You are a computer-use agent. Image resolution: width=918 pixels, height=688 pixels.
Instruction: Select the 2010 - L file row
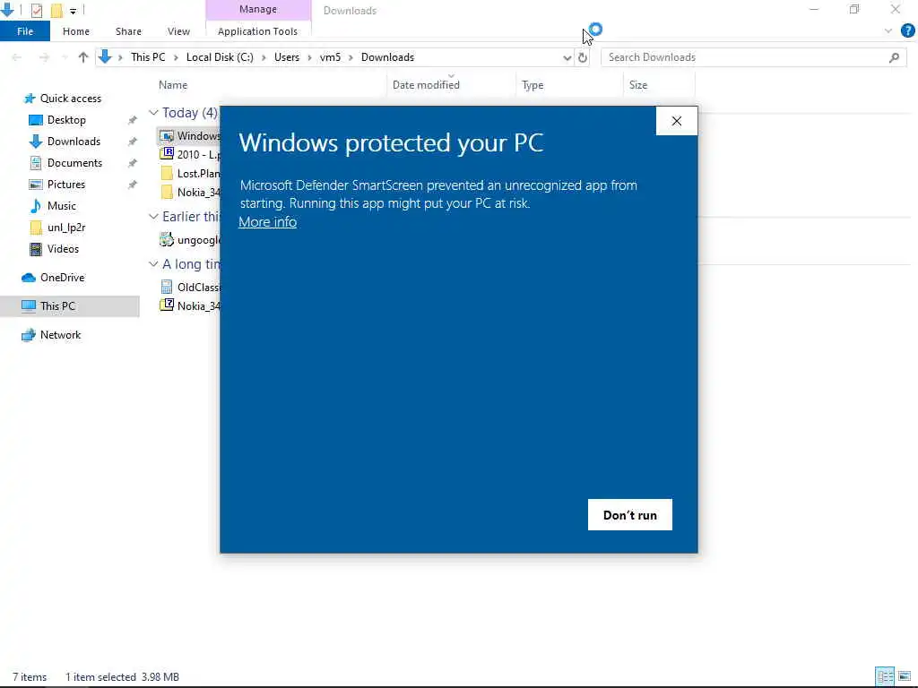point(190,154)
